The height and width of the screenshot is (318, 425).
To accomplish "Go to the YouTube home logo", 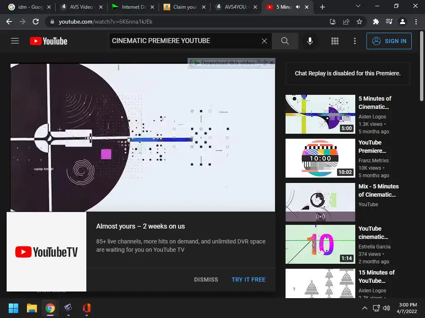I will [49, 41].
